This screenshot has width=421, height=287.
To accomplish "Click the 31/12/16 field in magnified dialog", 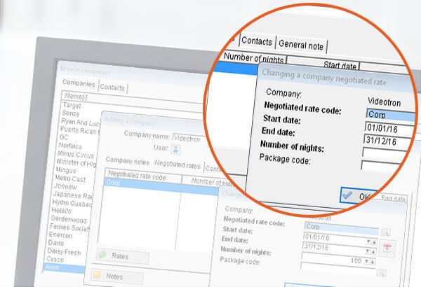I will tap(388, 141).
